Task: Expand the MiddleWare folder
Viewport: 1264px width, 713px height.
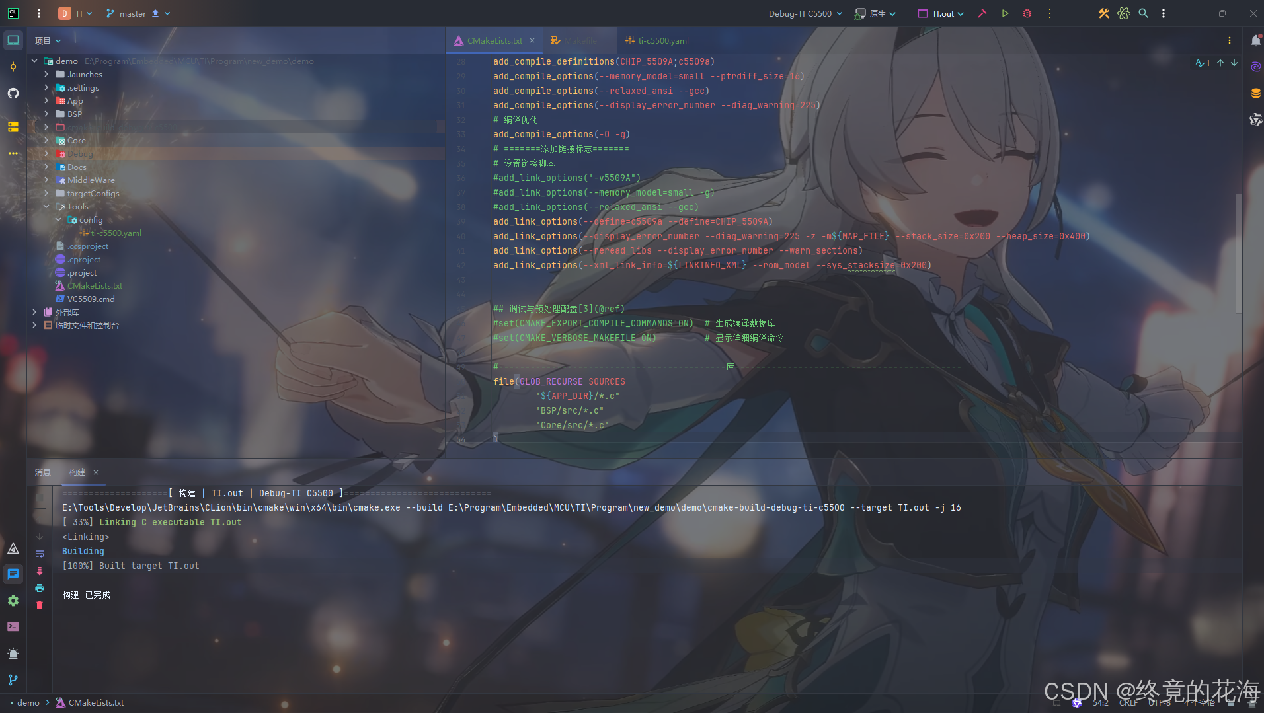Action: tap(46, 180)
